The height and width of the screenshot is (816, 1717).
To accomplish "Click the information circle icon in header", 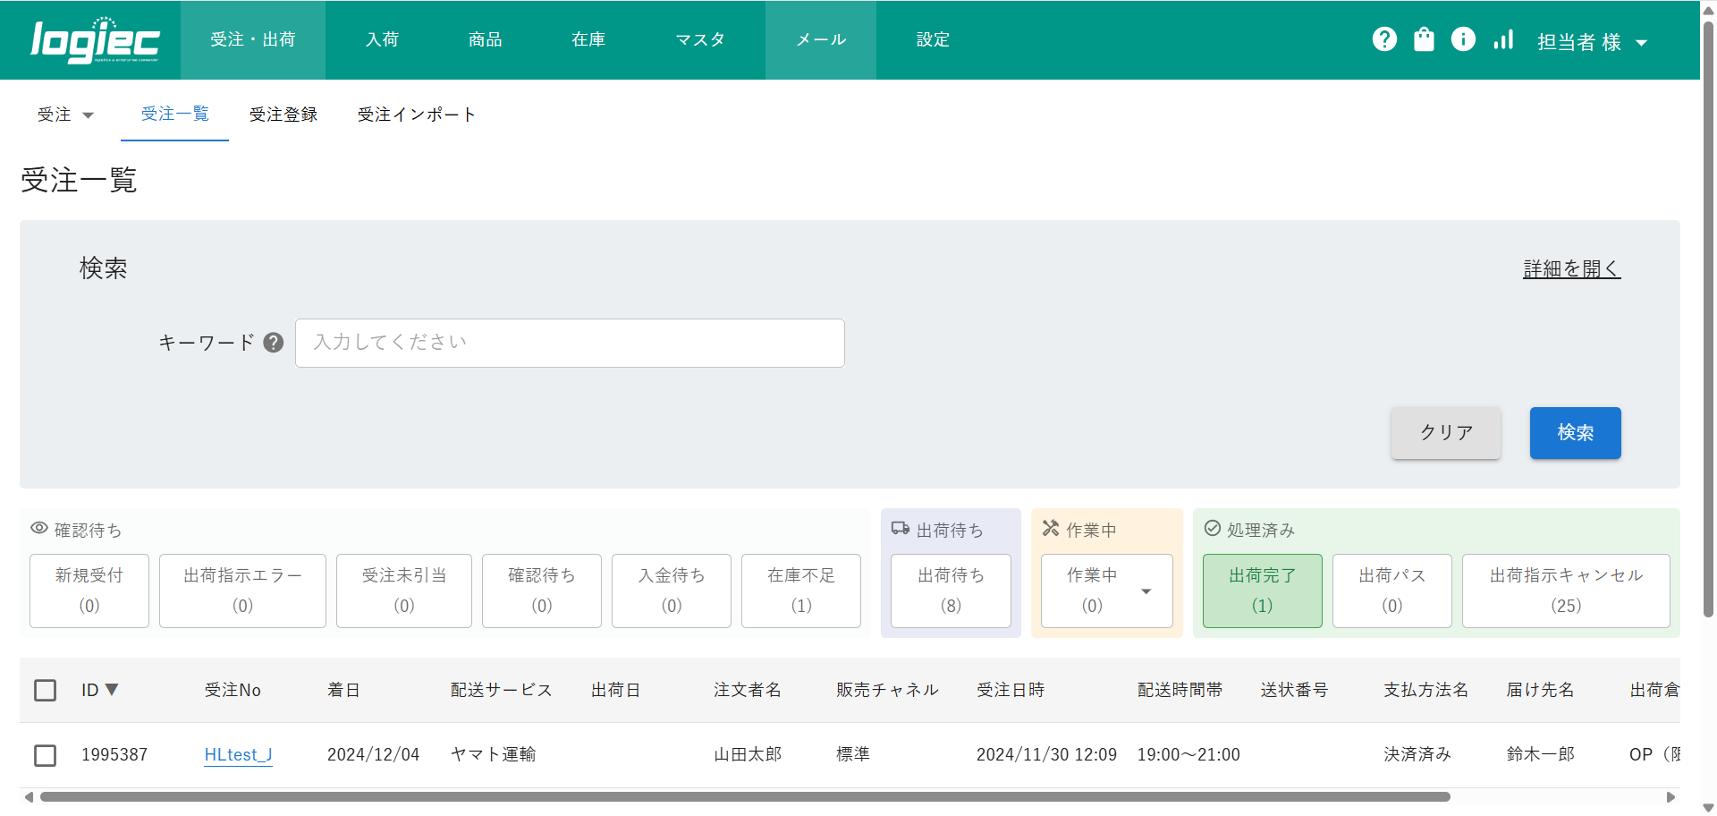I will point(1463,39).
